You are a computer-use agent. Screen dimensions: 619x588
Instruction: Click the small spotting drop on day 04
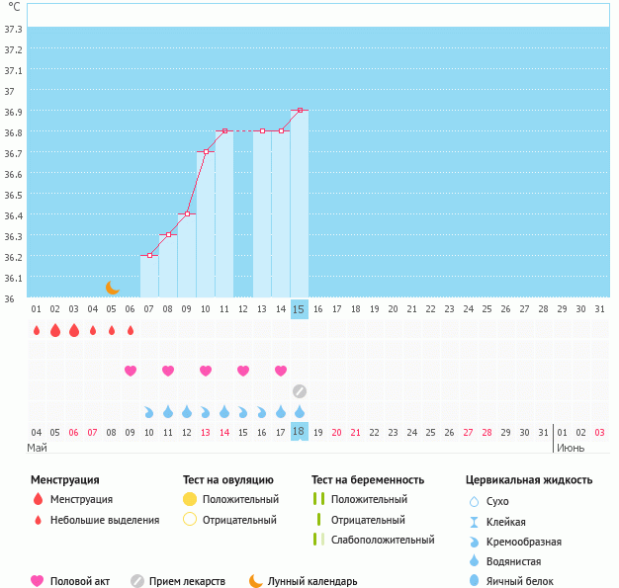point(93,330)
